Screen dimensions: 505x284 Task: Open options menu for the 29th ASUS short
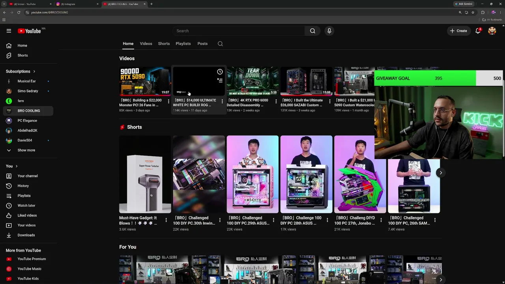(273, 220)
